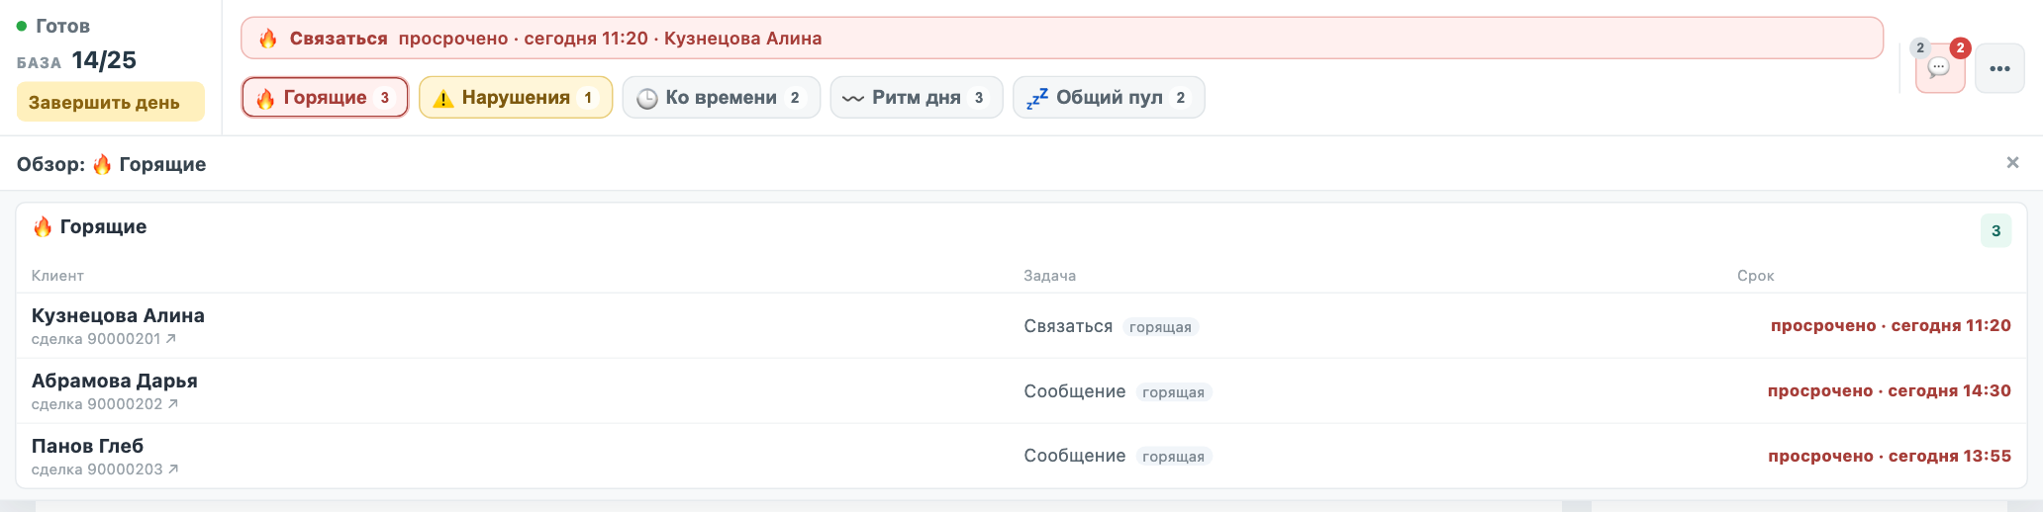2043x512 pixels.
Task: Click deadline просрочено сегодня 14:30
Action: [x=1890, y=390]
